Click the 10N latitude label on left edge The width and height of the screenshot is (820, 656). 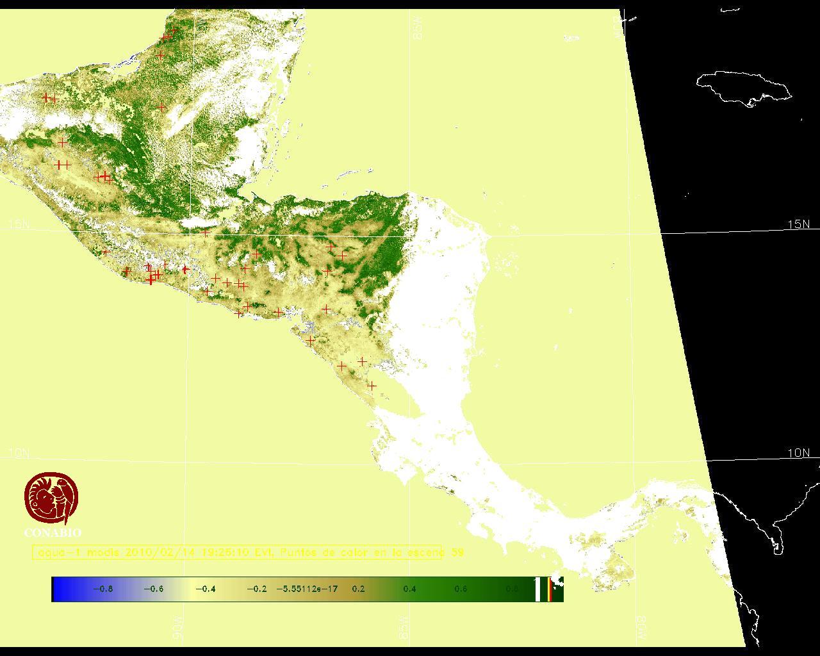19,453
